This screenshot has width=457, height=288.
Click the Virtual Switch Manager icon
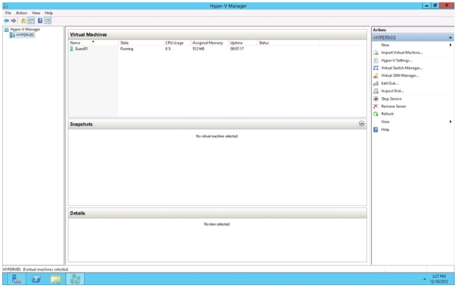[x=376, y=68]
